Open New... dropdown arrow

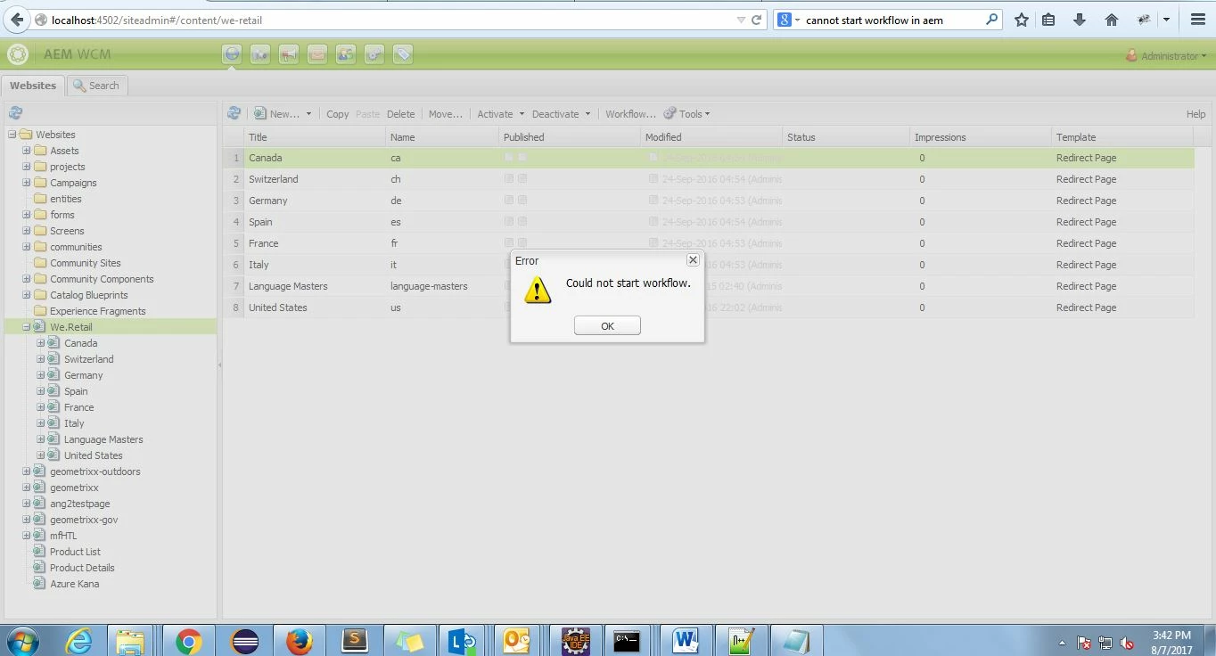click(x=308, y=114)
